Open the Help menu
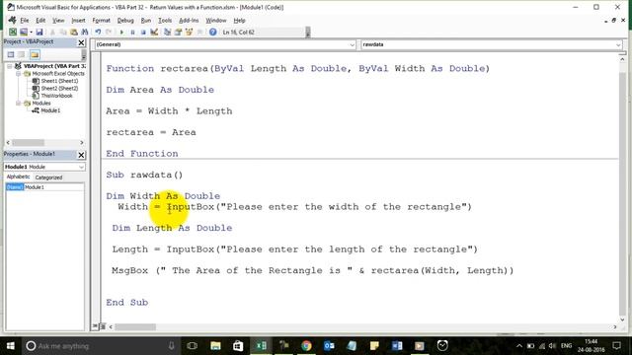 click(x=239, y=20)
